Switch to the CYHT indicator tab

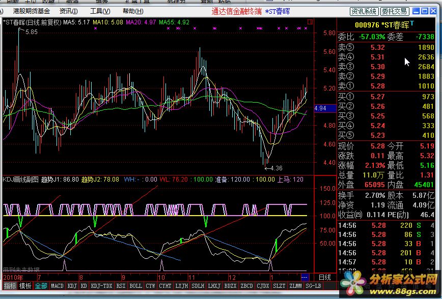165,286
